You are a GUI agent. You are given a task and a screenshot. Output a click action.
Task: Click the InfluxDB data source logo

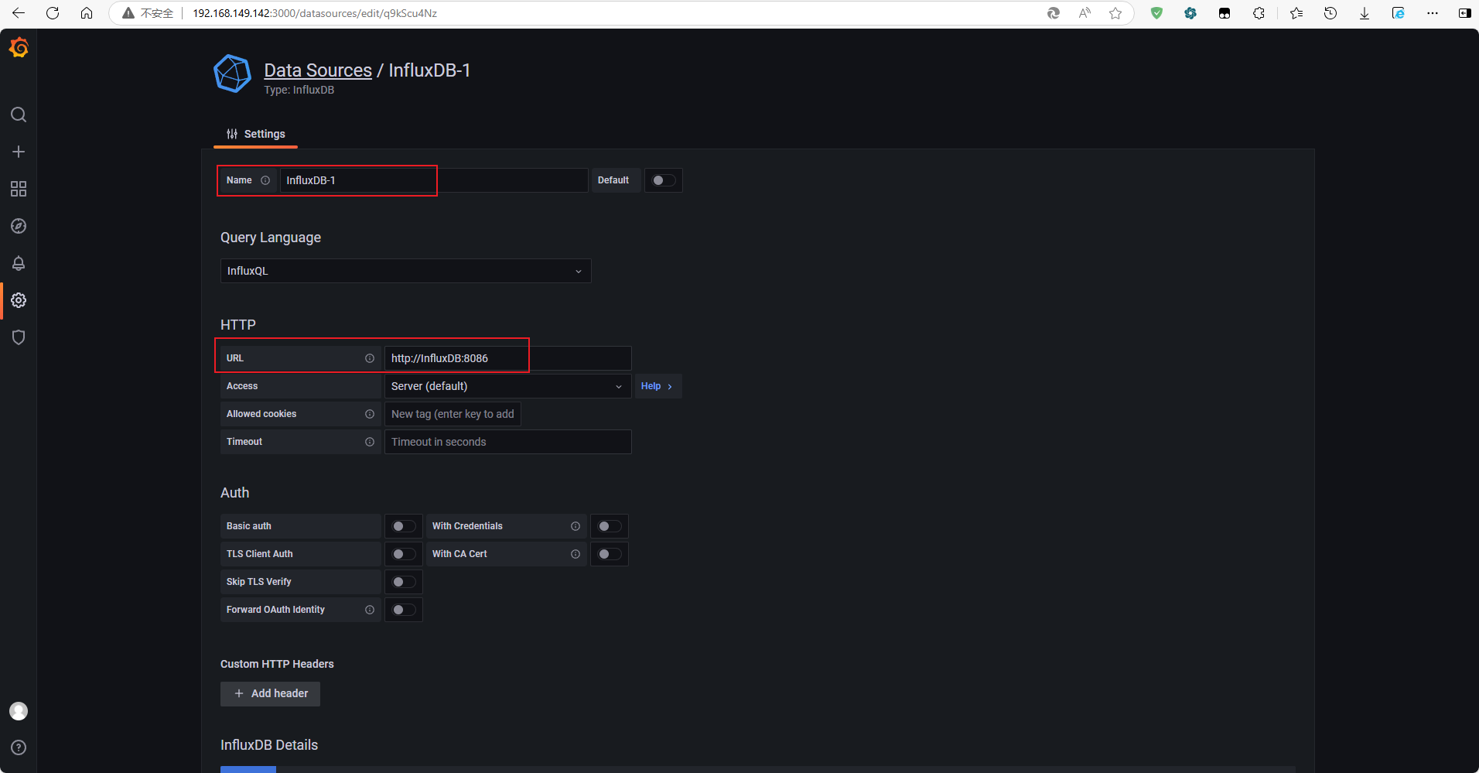click(232, 74)
